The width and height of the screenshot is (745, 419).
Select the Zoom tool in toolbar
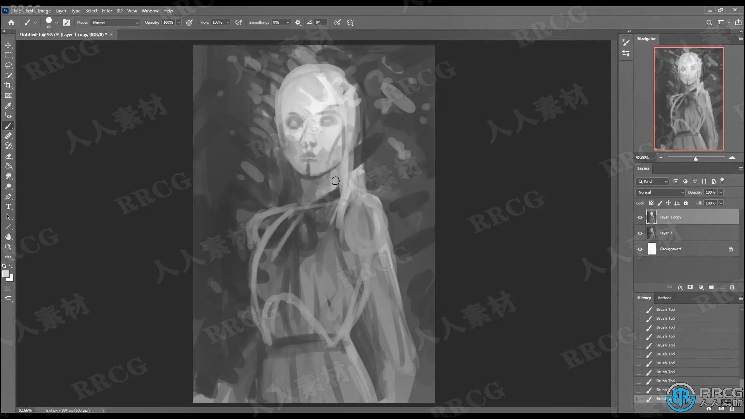pos(8,247)
